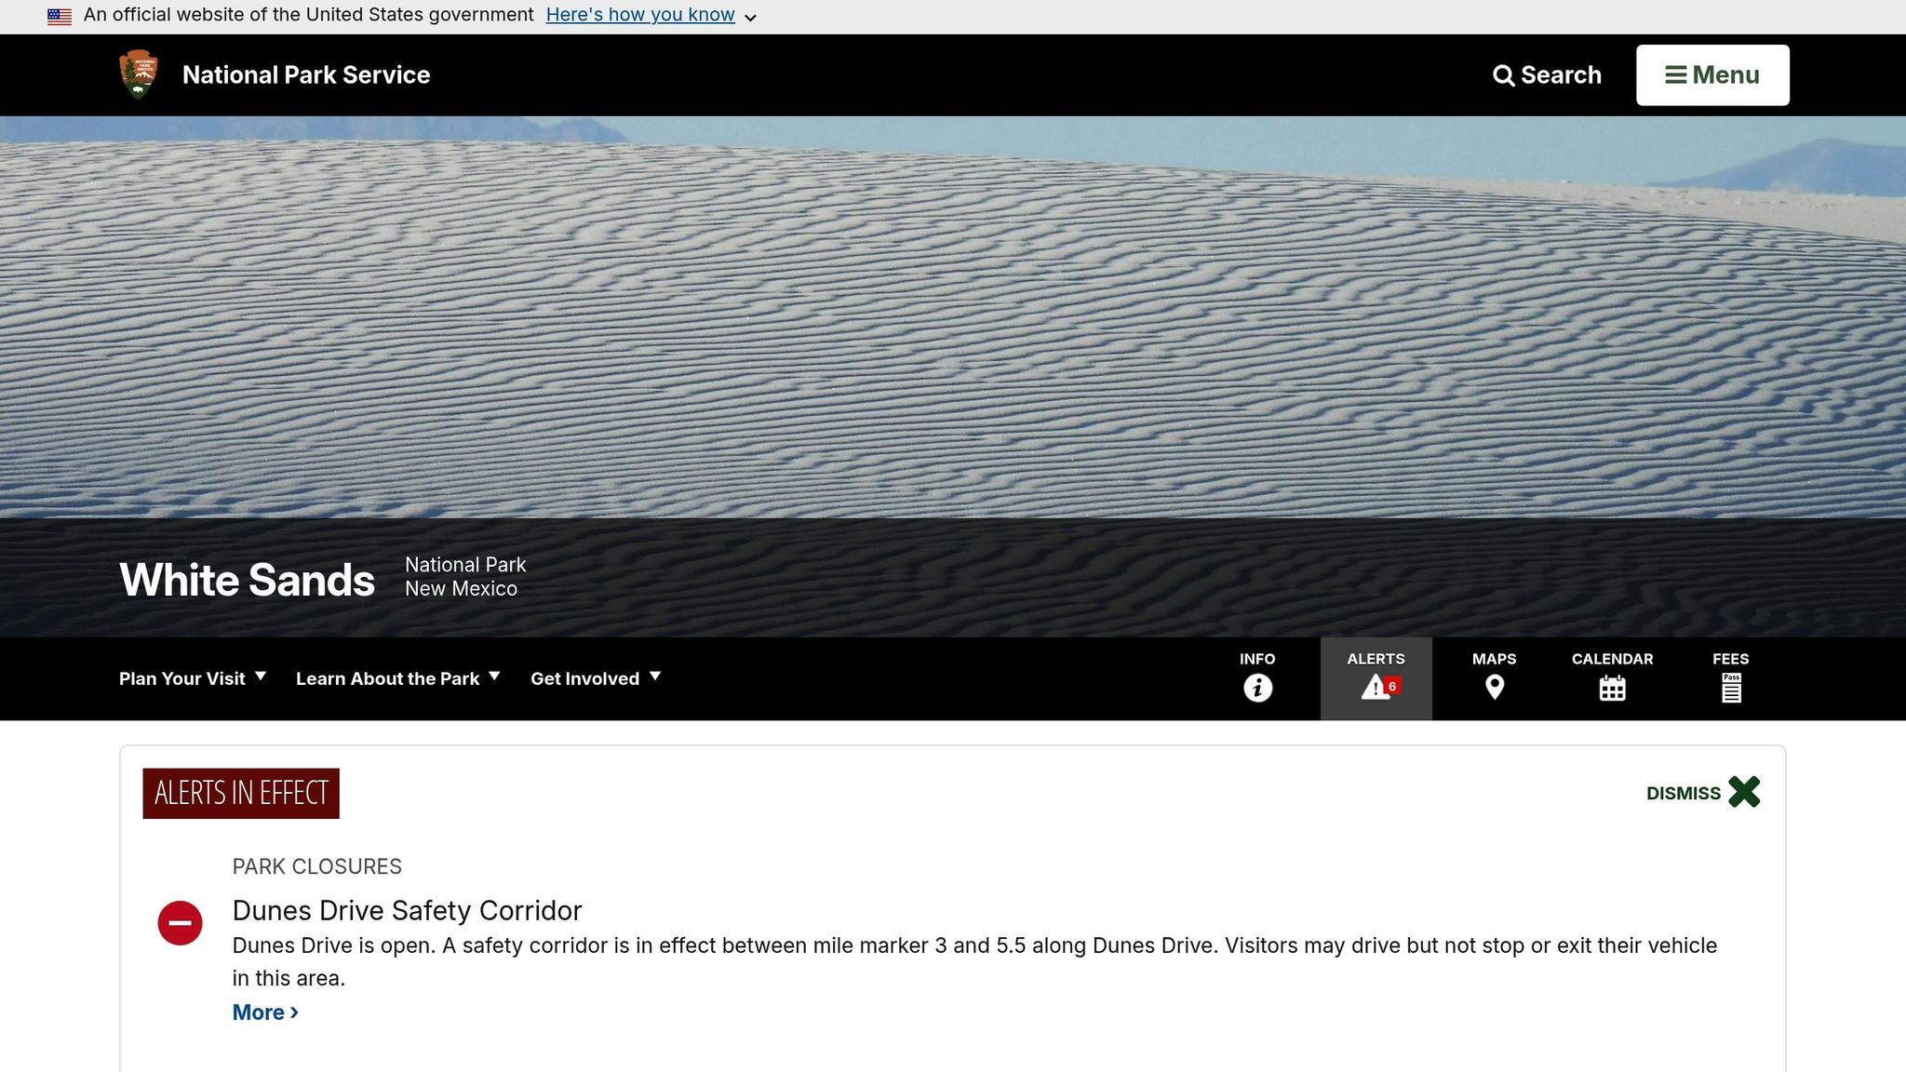Click the US flag icon
Screen dimensions: 1906x1072
pos(60,16)
